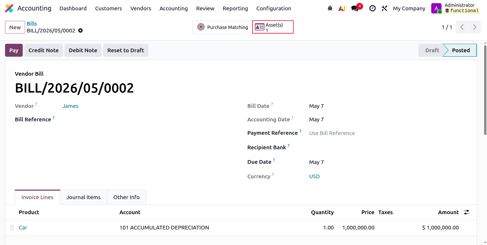Click the Bill Date value May 7
This screenshot has height=245, width=487.
pyautogui.click(x=316, y=106)
